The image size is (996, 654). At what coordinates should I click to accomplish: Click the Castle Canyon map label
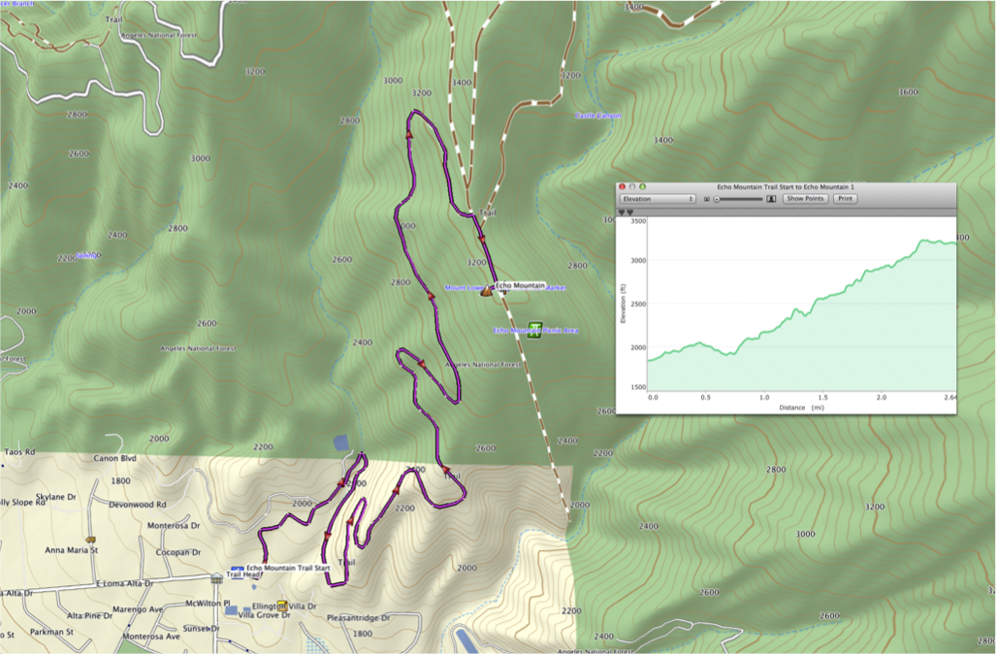(598, 115)
